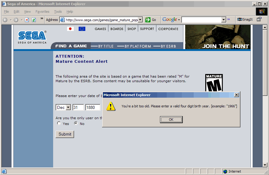The height and width of the screenshot is (175, 269).
Task: Open the Google logo menu dropdown
Action: [179, 20]
